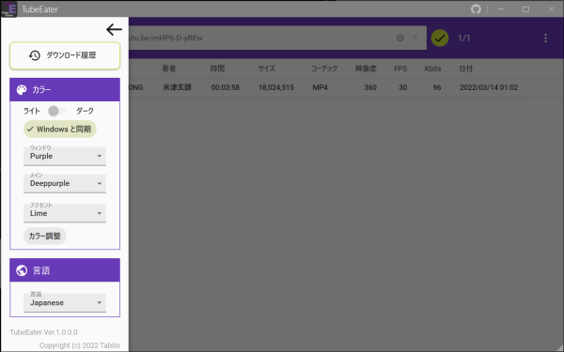This screenshot has height=352, width=564.
Task: Click the 1/1 progress counter
Action: (x=463, y=38)
